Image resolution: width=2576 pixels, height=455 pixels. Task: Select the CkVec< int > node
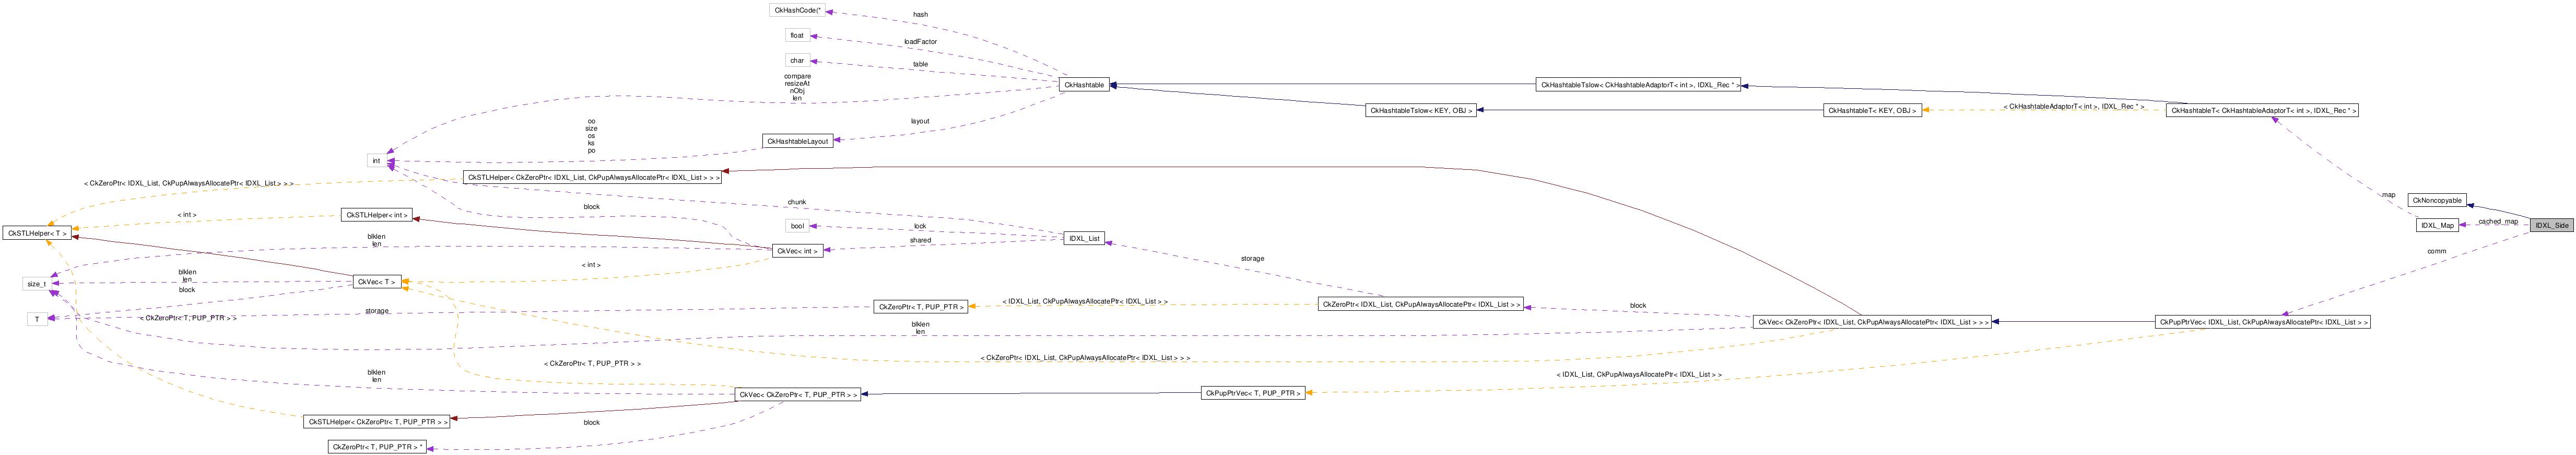click(x=797, y=250)
